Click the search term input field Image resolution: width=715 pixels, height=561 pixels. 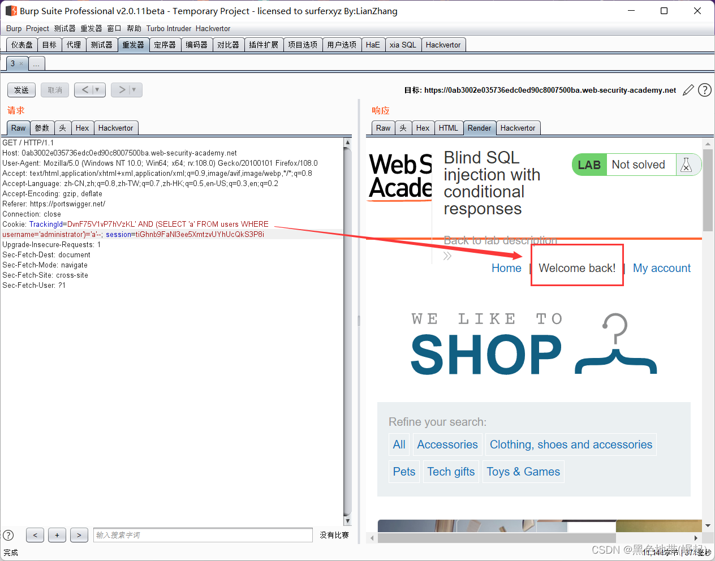pos(203,535)
